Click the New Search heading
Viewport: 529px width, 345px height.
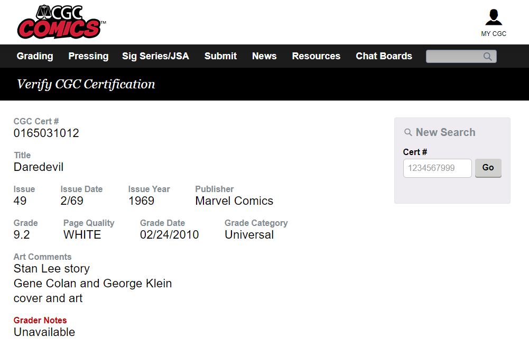click(446, 132)
